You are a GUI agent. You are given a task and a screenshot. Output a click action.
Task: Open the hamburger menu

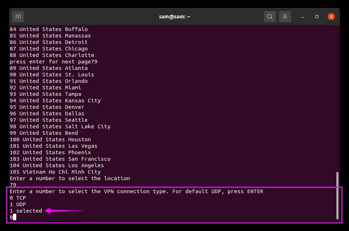click(285, 17)
